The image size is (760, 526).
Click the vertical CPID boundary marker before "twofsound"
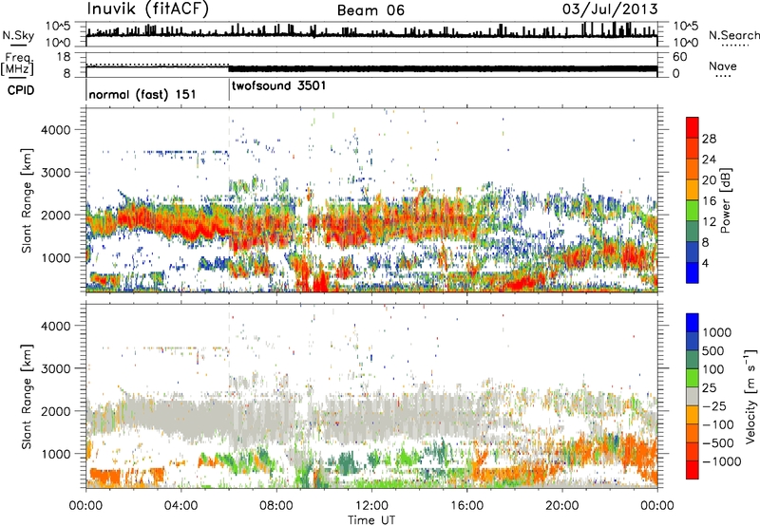[229, 91]
